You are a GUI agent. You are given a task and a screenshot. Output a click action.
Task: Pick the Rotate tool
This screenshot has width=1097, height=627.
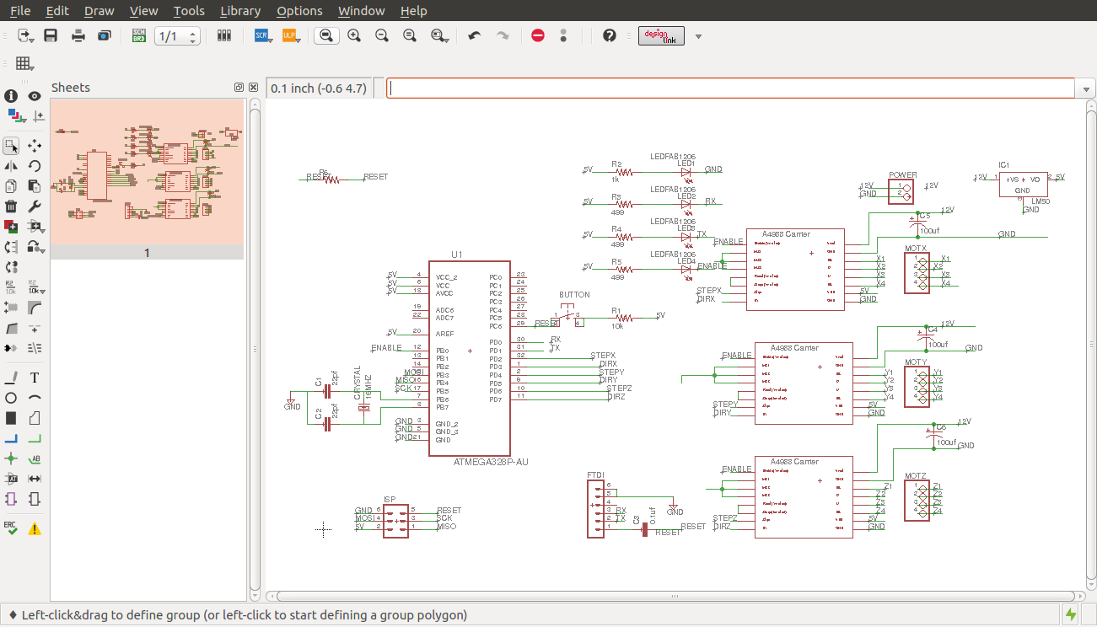point(35,166)
